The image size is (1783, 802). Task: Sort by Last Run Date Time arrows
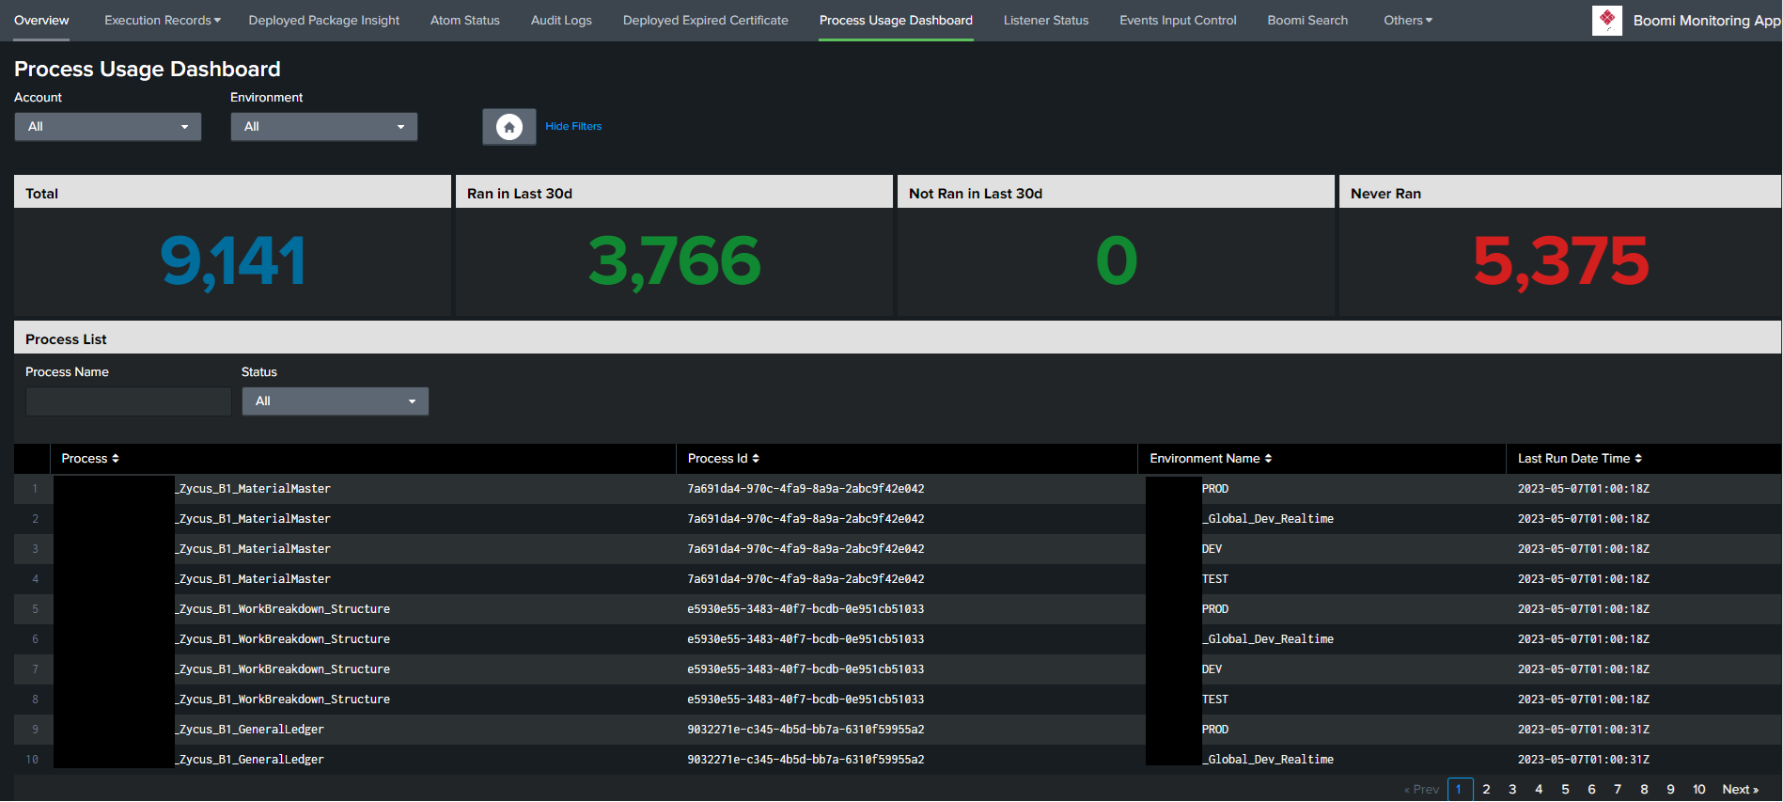coord(1638,459)
